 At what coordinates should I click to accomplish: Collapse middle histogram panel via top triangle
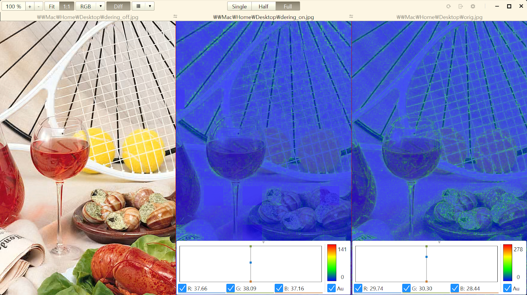coord(263,242)
